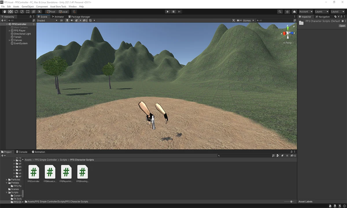
Task: Open the Hierarchy panel options kebab menu
Action: click(34, 16)
